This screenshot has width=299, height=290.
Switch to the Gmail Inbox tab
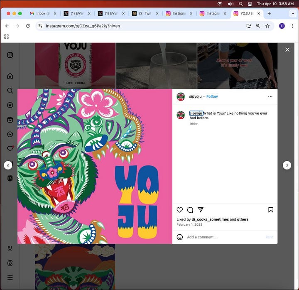[43, 14]
